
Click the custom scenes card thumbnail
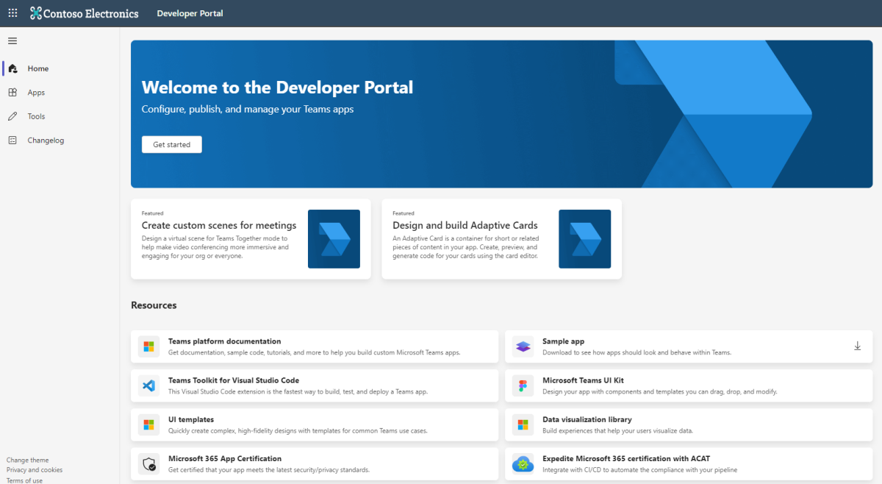[x=334, y=239]
